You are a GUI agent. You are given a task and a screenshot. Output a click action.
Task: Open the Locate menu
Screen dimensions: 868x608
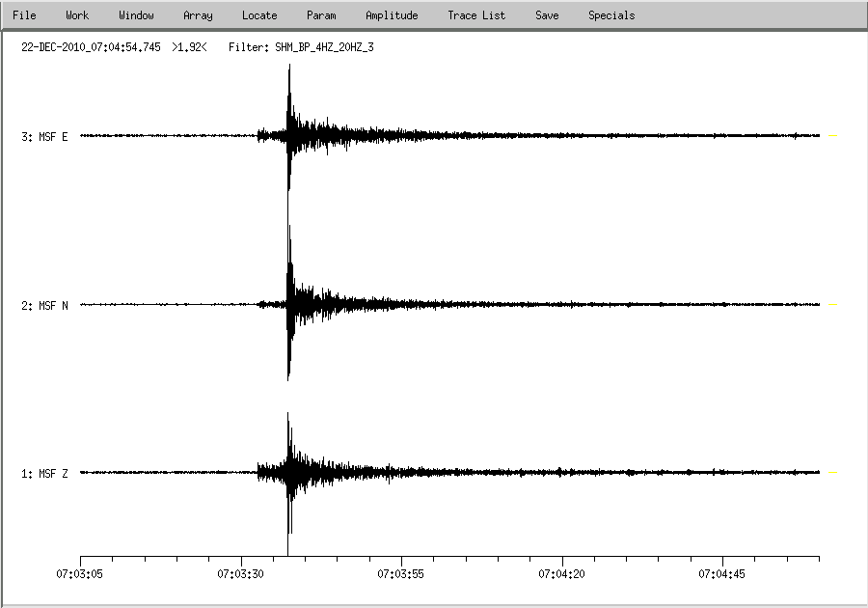[x=259, y=15]
